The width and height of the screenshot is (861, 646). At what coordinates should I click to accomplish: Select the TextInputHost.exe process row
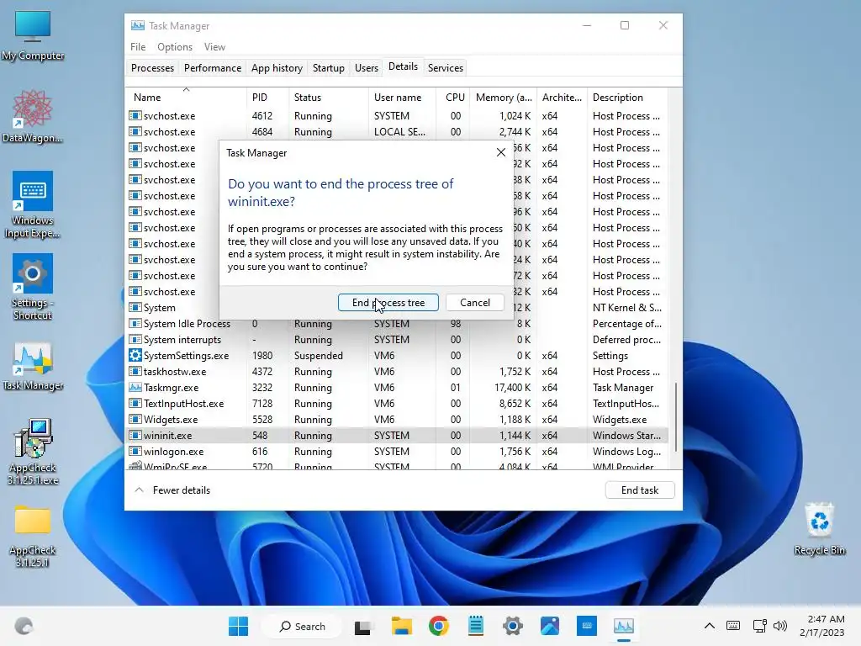tap(397, 404)
